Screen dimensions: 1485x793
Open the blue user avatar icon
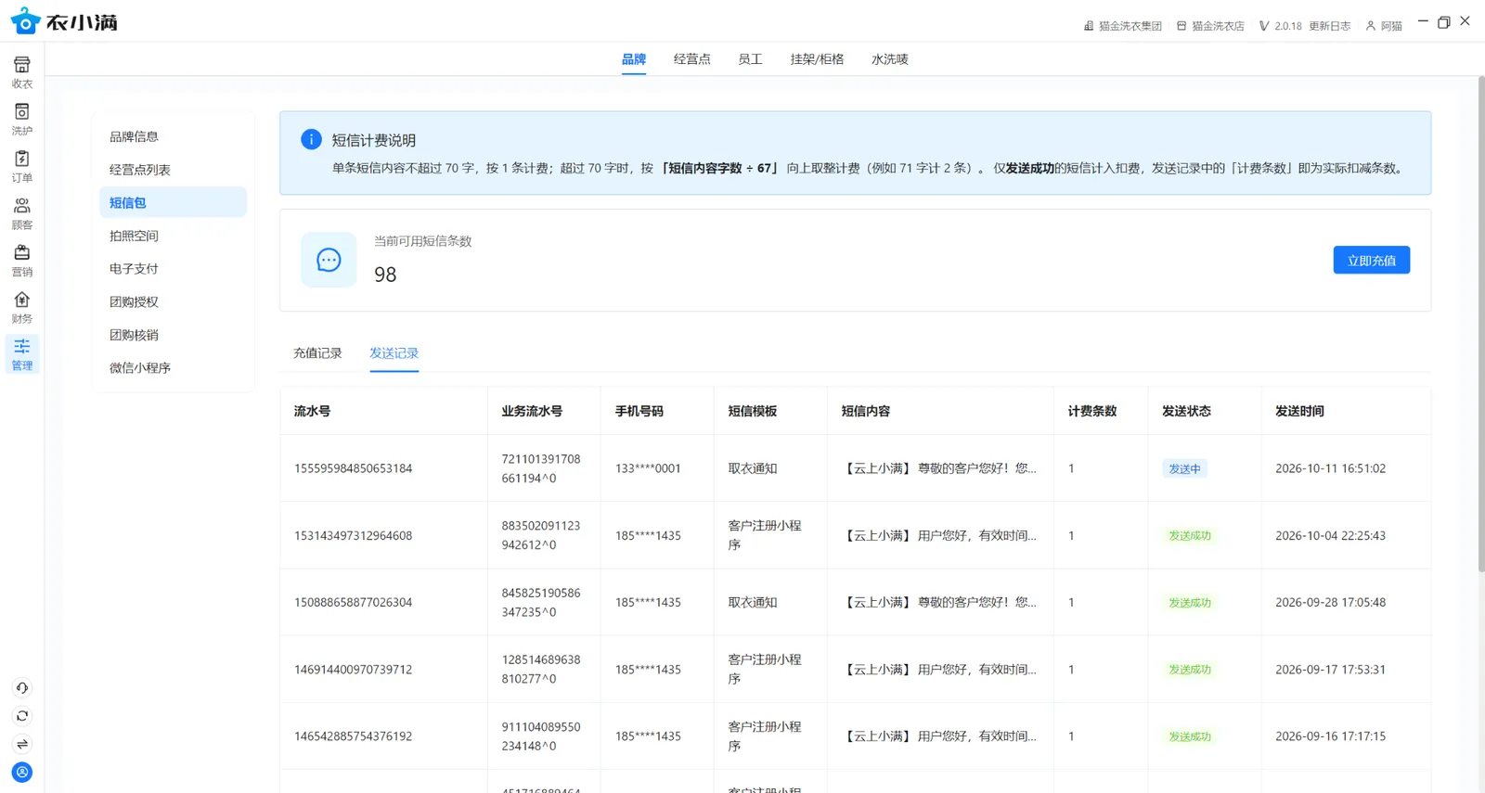point(22,772)
